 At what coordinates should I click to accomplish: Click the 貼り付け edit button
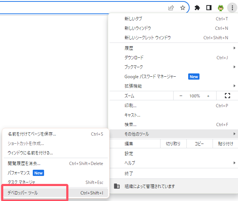tap(225, 144)
